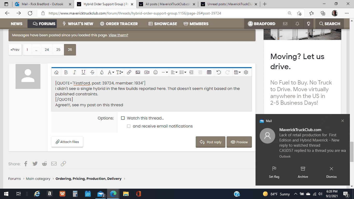
Task: Share thread on Facebook
Action: click(x=26, y=164)
